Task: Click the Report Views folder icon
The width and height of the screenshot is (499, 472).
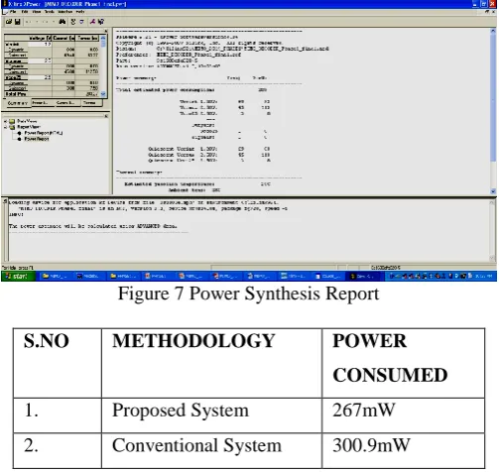Action: tap(12, 127)
